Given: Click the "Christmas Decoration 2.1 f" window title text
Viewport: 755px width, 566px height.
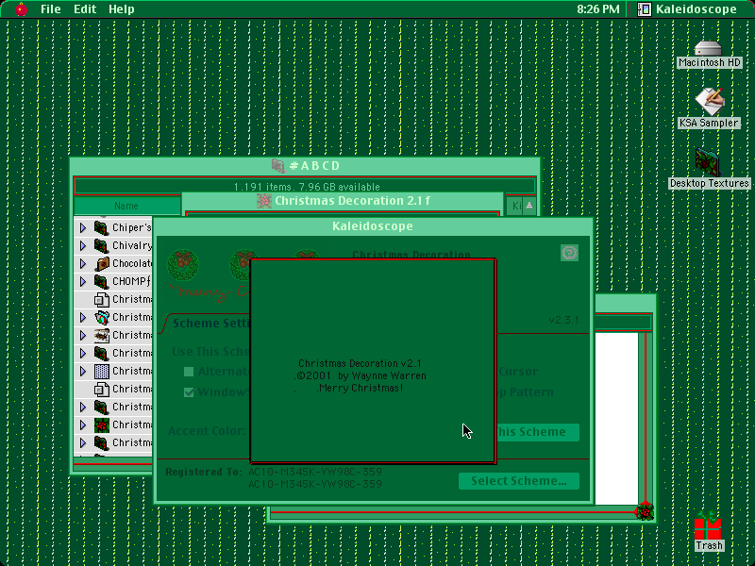Looking at the screenshot, I should (x=352, y=201).
